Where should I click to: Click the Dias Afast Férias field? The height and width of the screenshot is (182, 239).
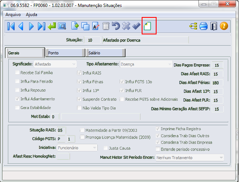217,83
